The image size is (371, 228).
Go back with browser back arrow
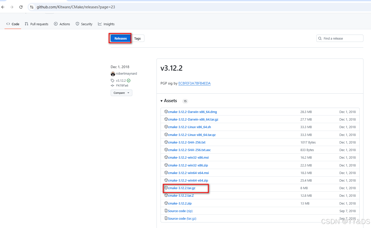3,7
